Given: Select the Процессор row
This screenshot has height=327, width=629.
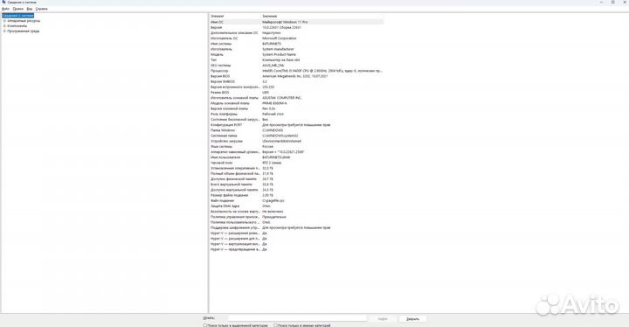Looking at the screenshot, I should pos(296,71).
